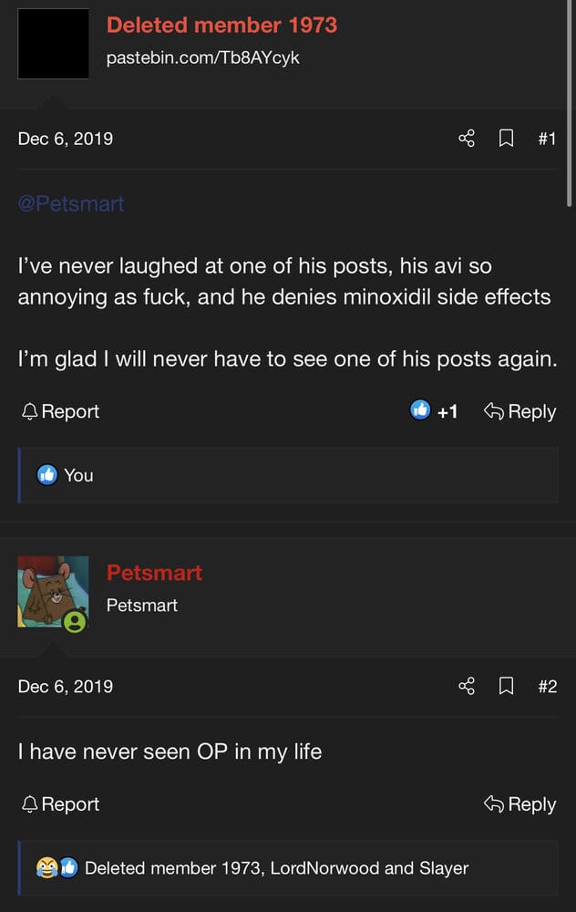Open reactions list with laughing emoji on post #2

46,868
